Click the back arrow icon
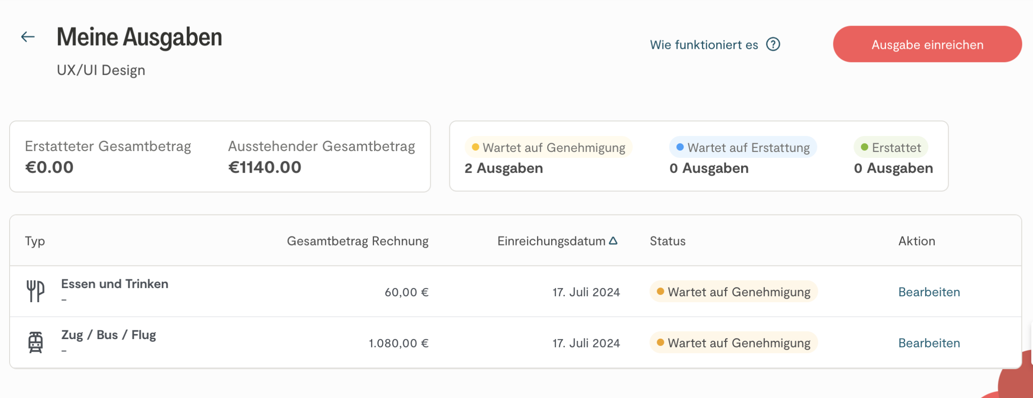The width and height of the screenshot is (1033, 398). [x=28, y=37]
